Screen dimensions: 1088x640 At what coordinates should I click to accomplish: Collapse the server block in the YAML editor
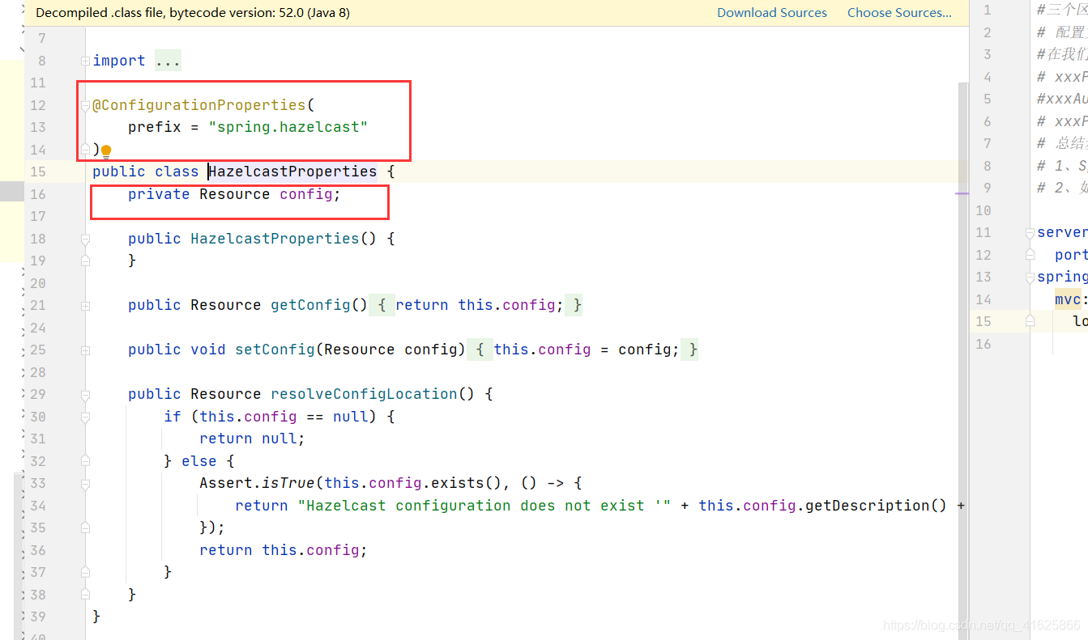point(1029,232)
